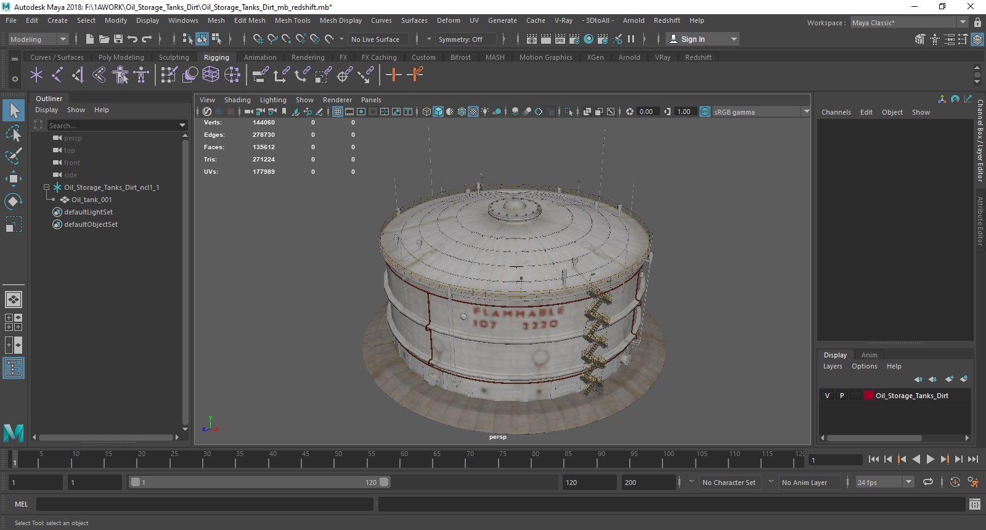The height and width of the screenshot is (530, 986).
Task: Activate the Rotate tool in the toolbox
Action: (13, 202)
